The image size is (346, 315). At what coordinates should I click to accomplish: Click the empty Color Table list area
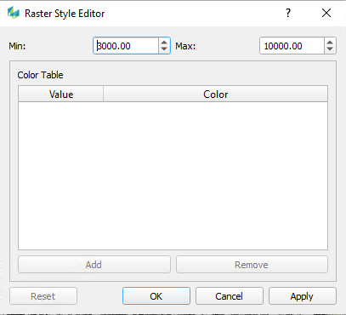click(x=173, y=175)
